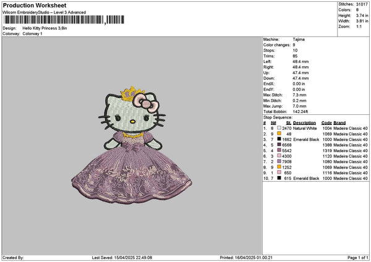Click the "Right:" value 48.4 mm

301,67
